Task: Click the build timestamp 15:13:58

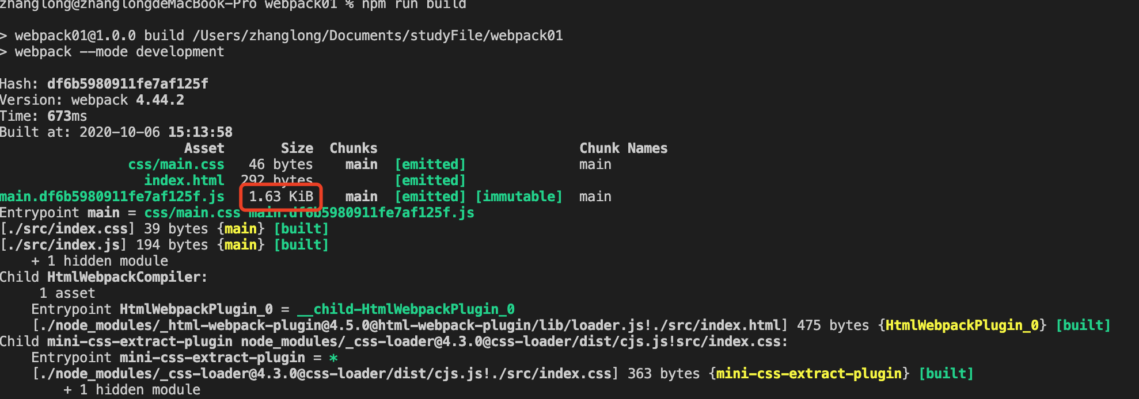Action: click(200, 132)
